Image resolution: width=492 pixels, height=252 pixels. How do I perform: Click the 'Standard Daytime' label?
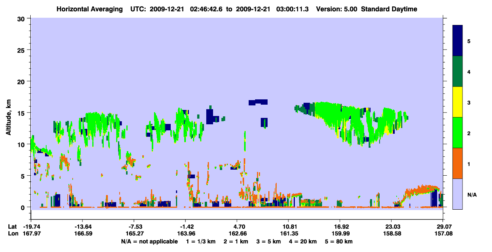(389, 9)
